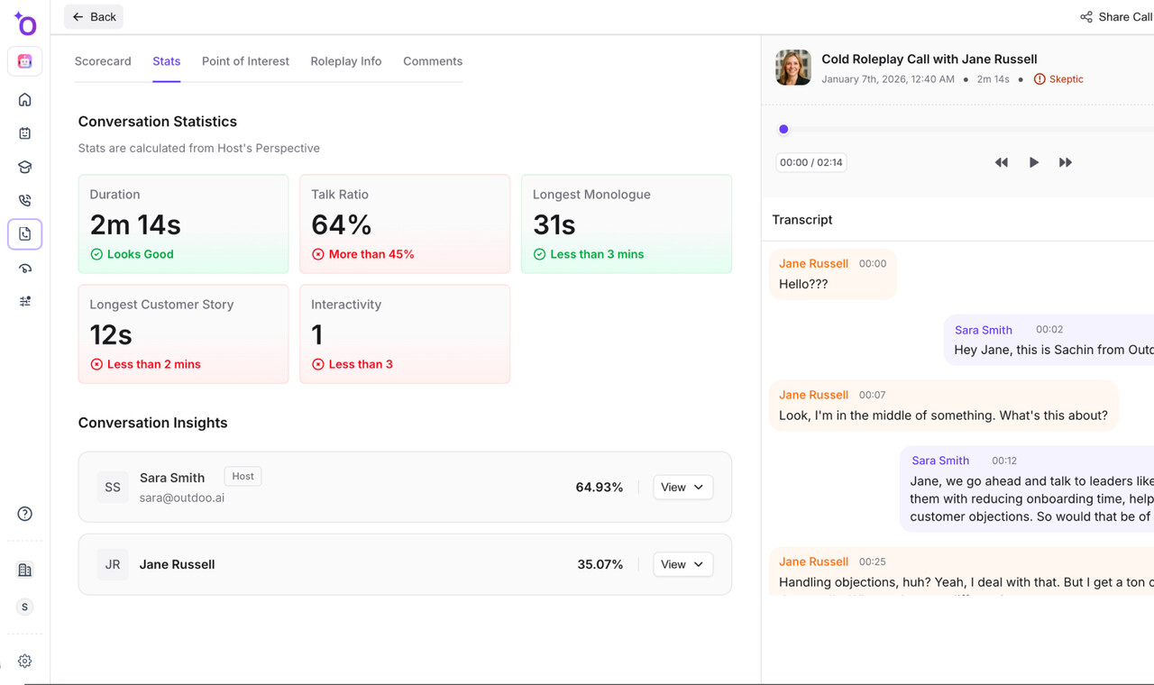
Task: Fast-forward the call recording
Action: [1066, 163]
